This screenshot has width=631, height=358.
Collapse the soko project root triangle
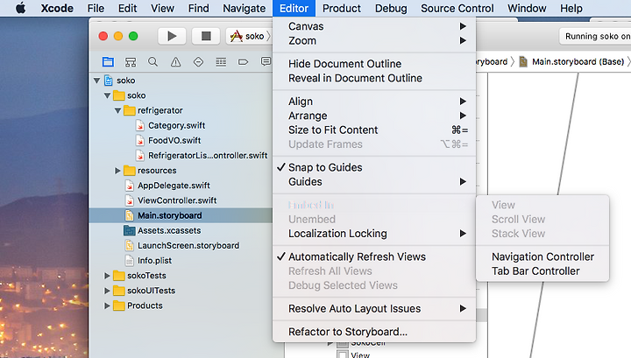pos(97,81)
